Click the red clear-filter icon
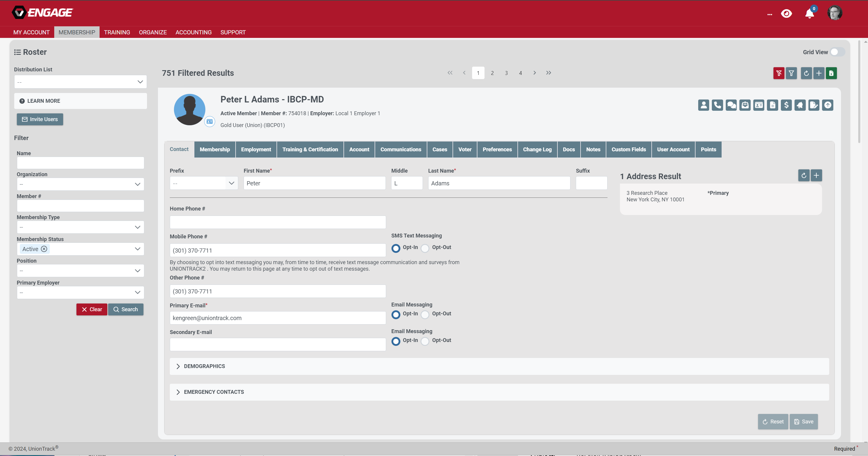868x456 pixels. tap(779, 73)
